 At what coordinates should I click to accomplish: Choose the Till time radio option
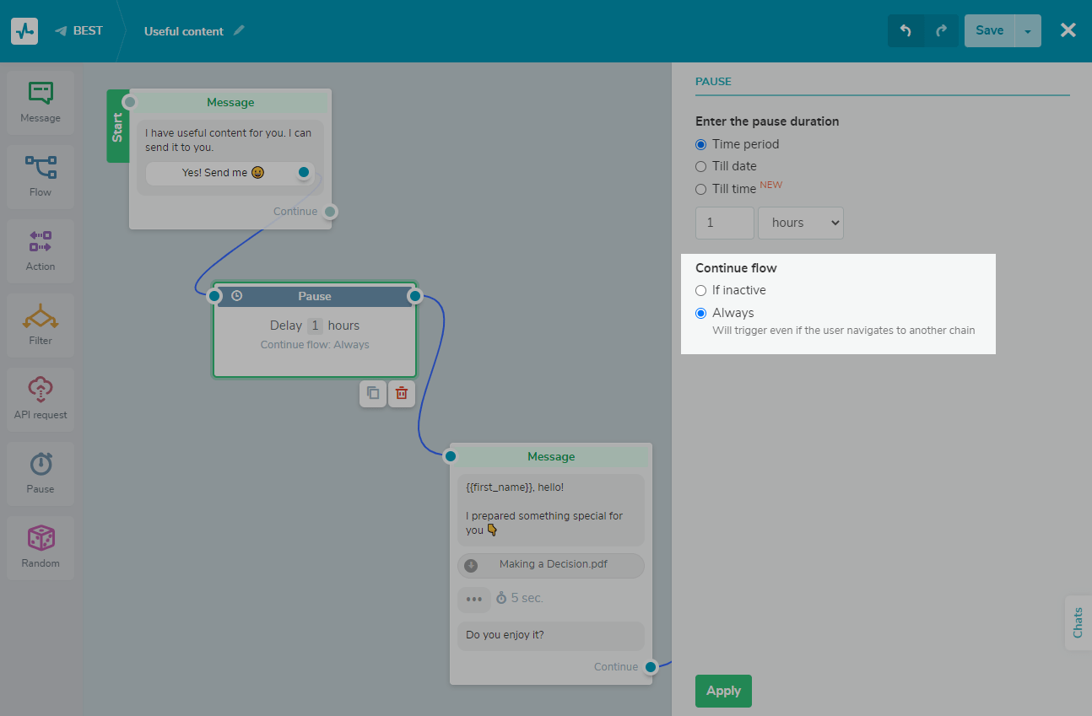click(x=700, y=190)
